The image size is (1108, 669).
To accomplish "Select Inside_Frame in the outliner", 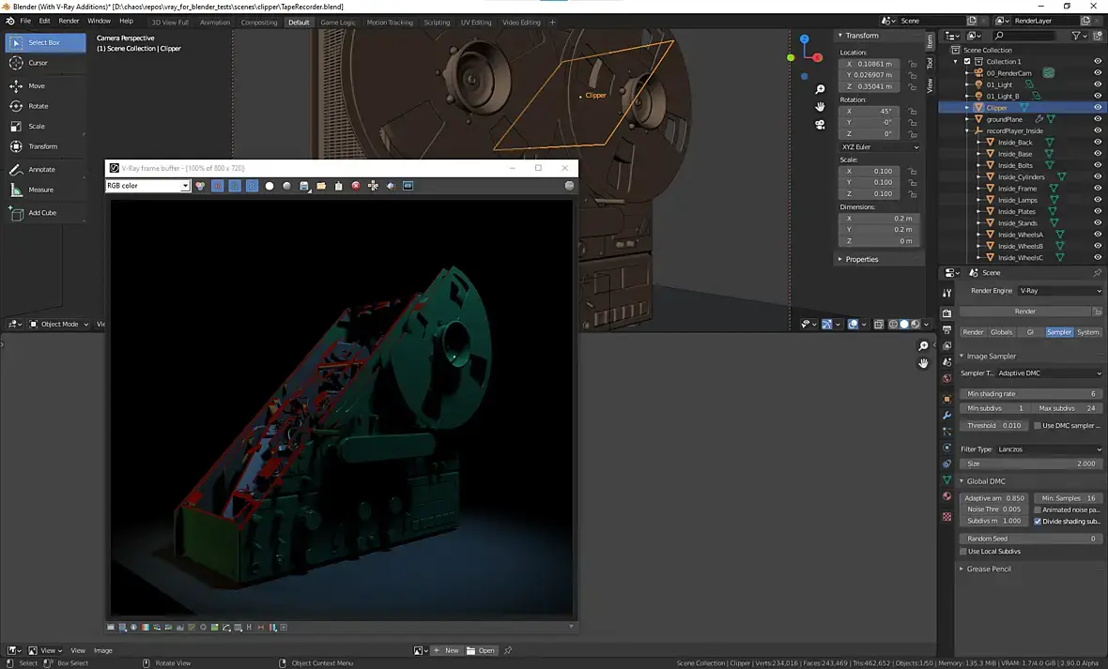I will pyautogui.click(x=1017, y=189).
